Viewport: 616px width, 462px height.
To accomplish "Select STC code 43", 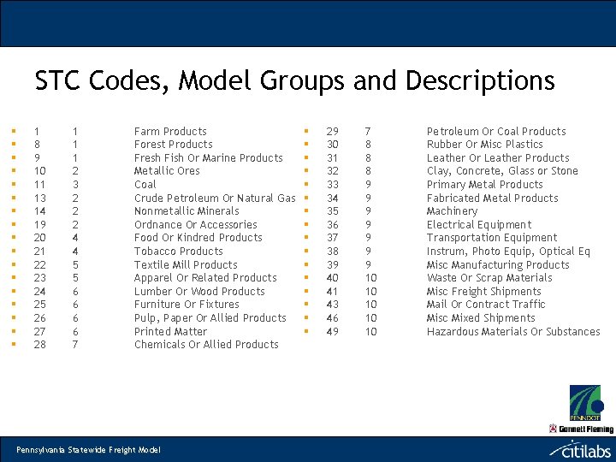I will [x=332, y=305].
